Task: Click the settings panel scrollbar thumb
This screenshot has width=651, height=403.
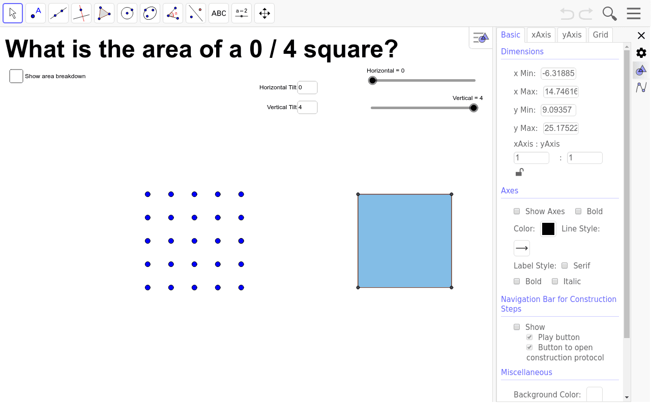Action: 627,194
